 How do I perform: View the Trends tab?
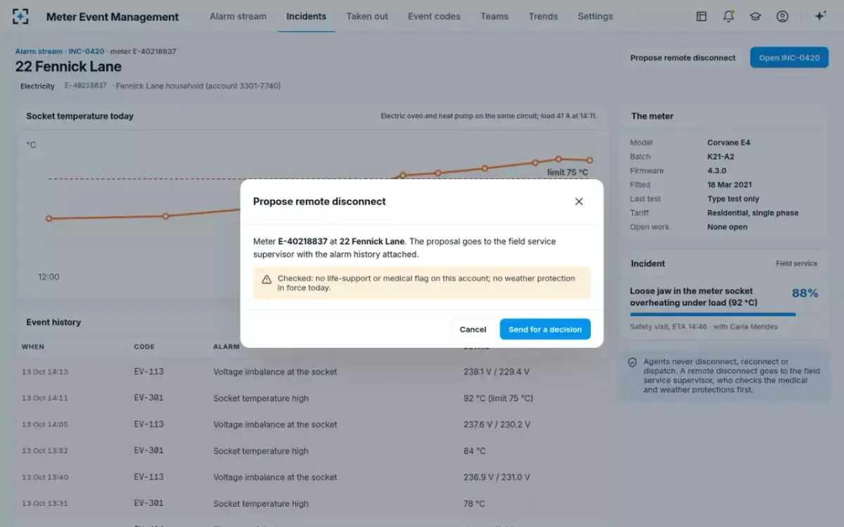coord(543,16)
